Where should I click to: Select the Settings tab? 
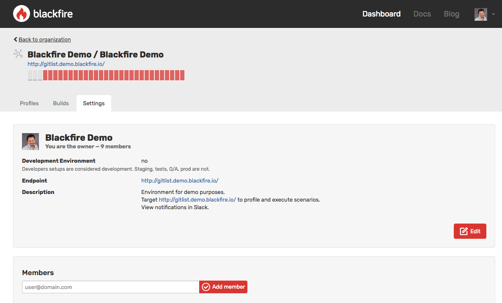(94, 104)
